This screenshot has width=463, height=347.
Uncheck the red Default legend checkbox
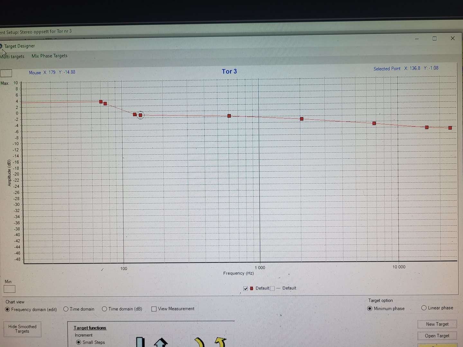[x=246, y=289]
